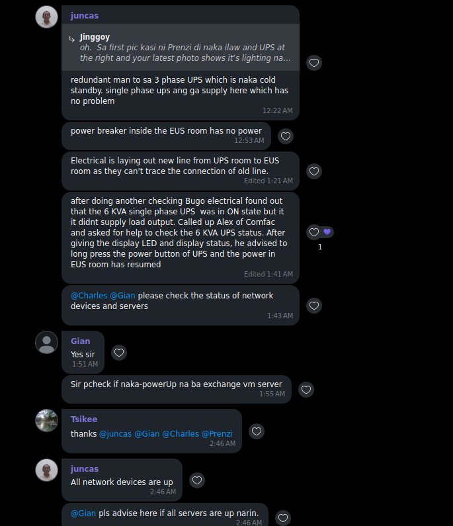Open juncas's name at top of chat
The width and height of the screenshot is (453, 526).
pyautogui.click(x=85, y=15)
